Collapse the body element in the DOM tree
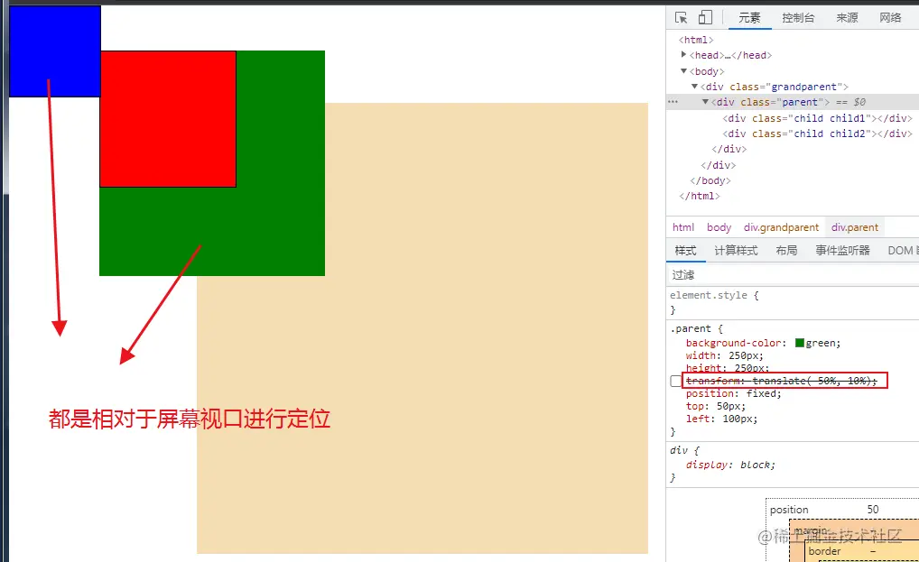The height and width of the screenshot is (562, 919). (x=684, y=70)
